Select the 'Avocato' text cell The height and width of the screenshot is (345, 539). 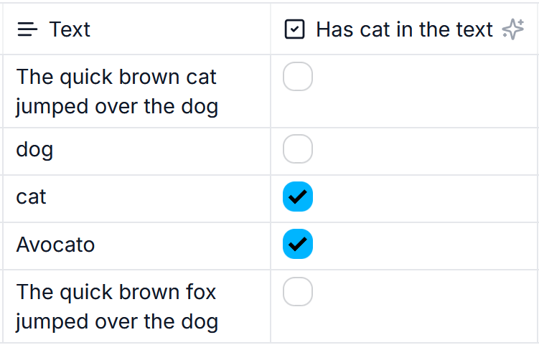[137, 246]
